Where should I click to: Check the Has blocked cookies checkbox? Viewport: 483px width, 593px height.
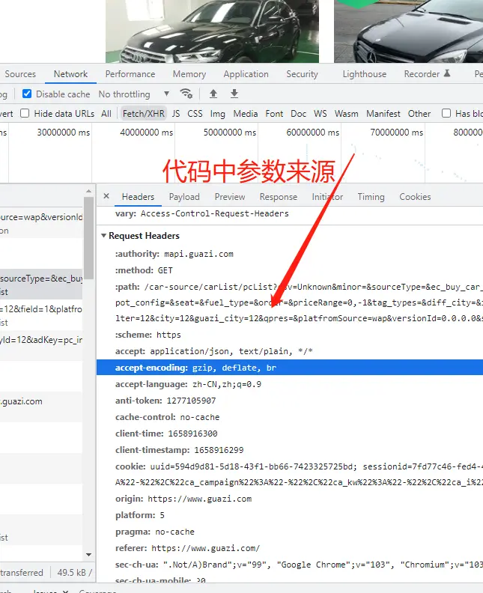point(446,114)
